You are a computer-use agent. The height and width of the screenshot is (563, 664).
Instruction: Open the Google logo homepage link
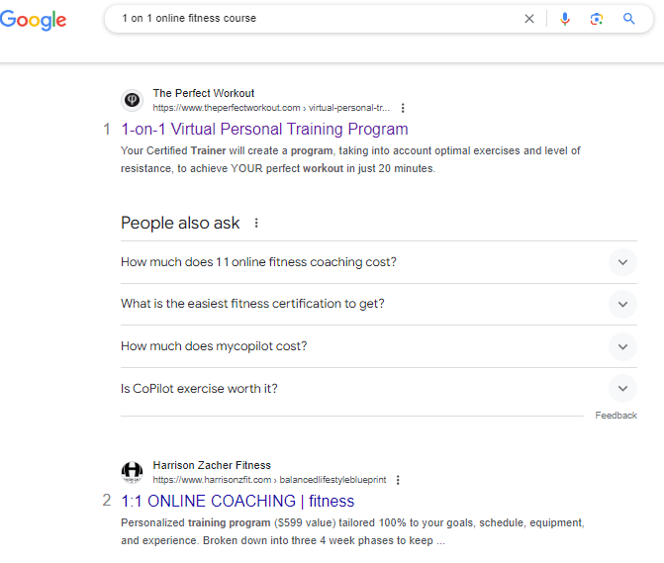33,20
